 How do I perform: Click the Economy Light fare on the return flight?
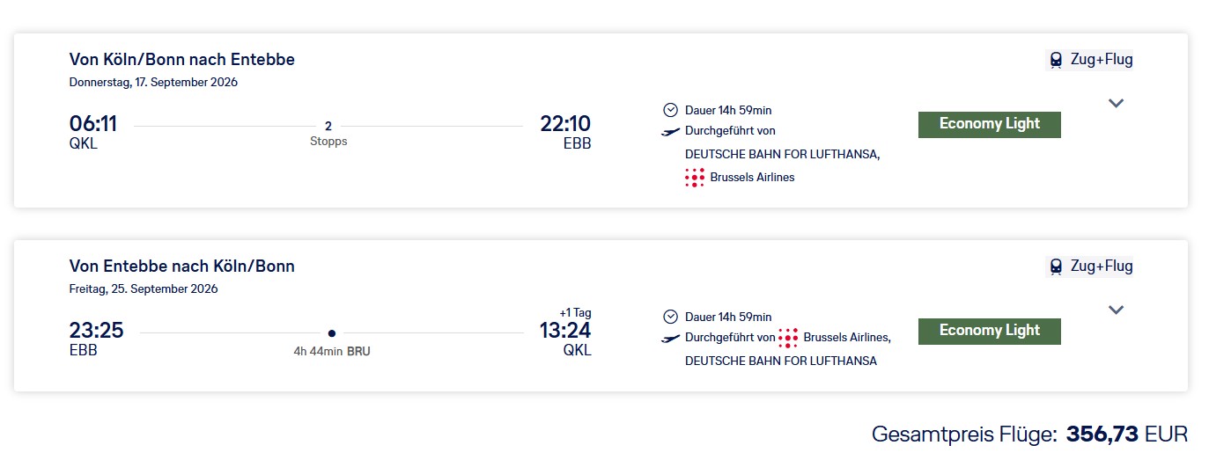coord(989,331)
